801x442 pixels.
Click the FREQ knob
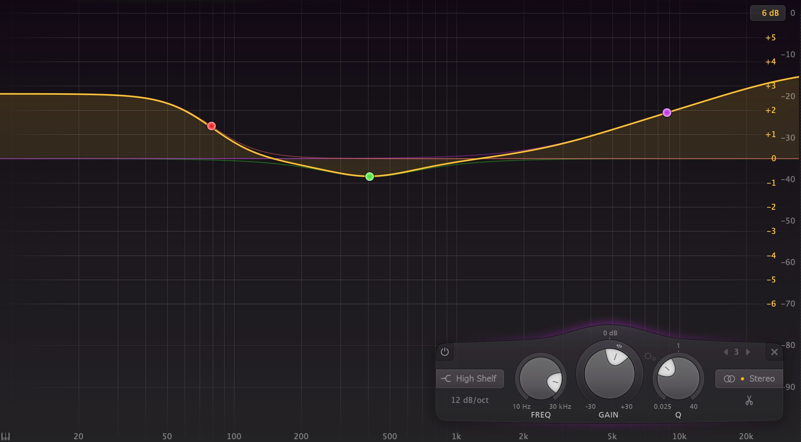click(x=540, y=378)
